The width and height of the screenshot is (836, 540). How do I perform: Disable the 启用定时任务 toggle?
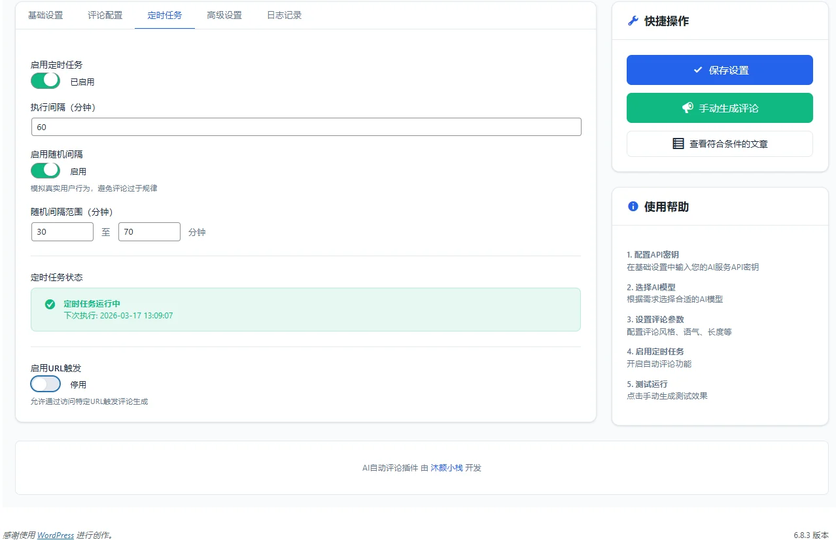click(x=45, y=80)
